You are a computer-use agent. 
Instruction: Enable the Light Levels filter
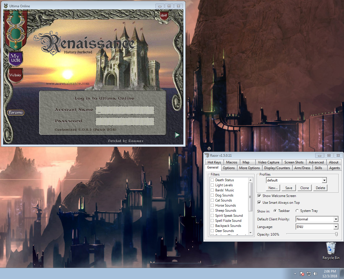[212, 185]
